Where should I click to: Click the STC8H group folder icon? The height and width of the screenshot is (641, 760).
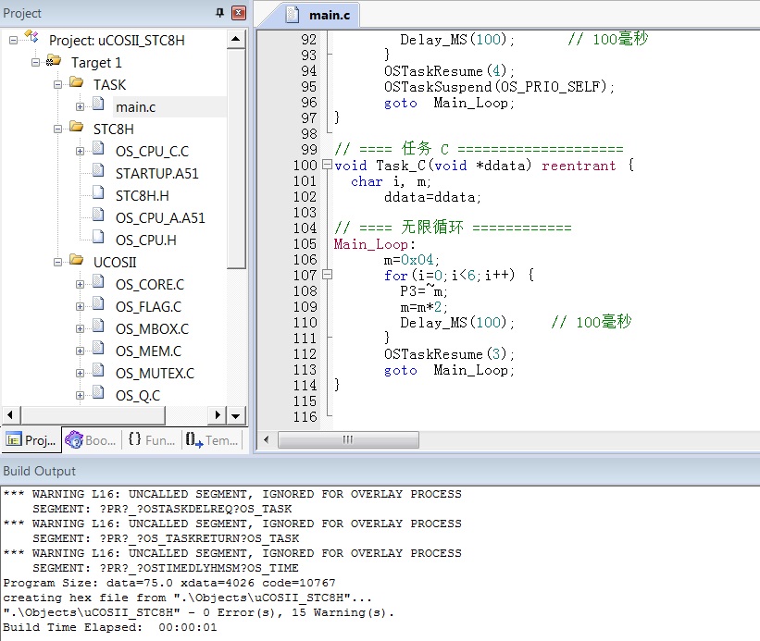(76, 127)
